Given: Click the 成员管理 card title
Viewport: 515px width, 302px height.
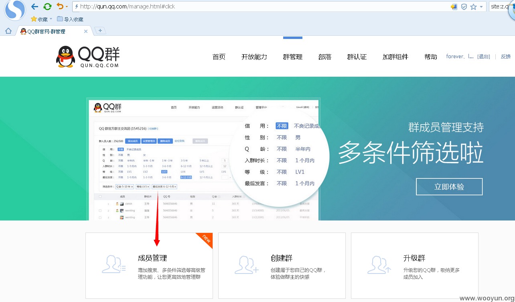Looking at the screenshot, I should pyautogui.click(x=152, y=258).
